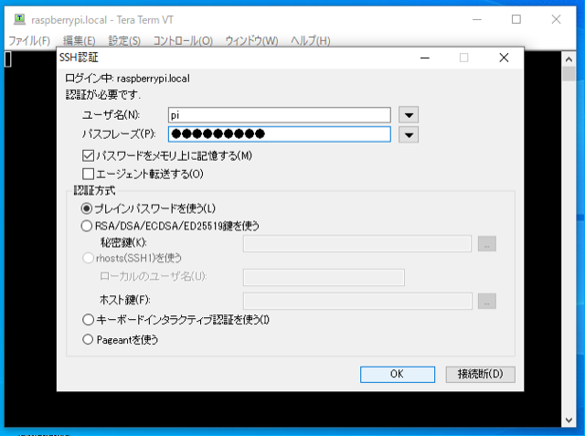Click the 接続断(D) disconnect button
The height and width of the screenshot is (436, 585).
[x=480, y=374]
